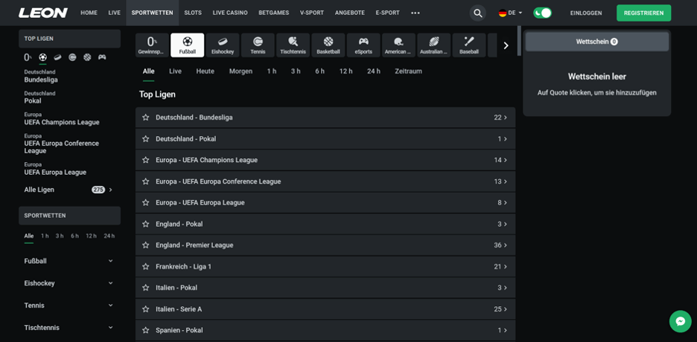697x342 pixels.
Task: Select the Basketball sport tile
Action: (328, 45)
